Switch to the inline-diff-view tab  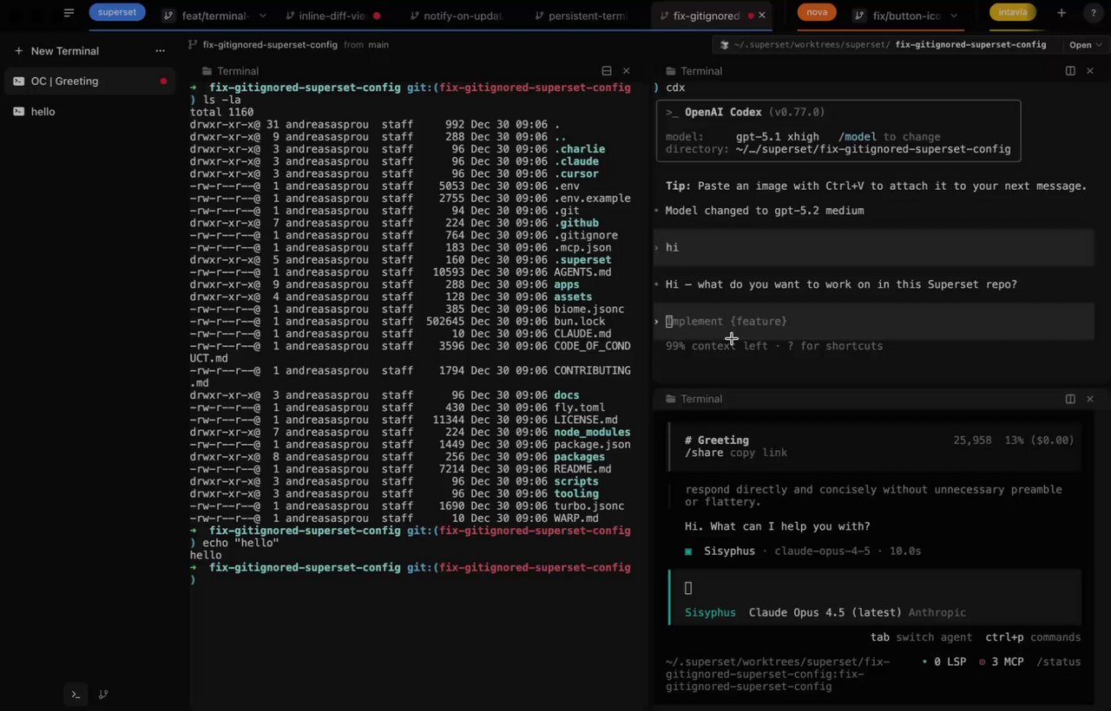point(331,16)
